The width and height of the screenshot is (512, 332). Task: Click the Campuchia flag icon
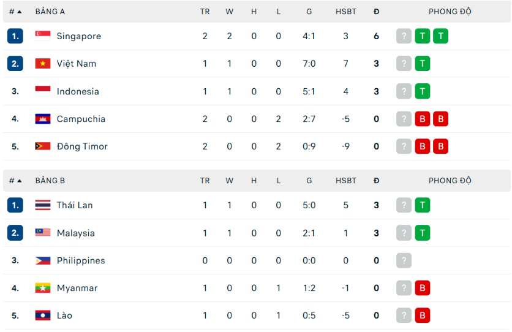(43, 119)
